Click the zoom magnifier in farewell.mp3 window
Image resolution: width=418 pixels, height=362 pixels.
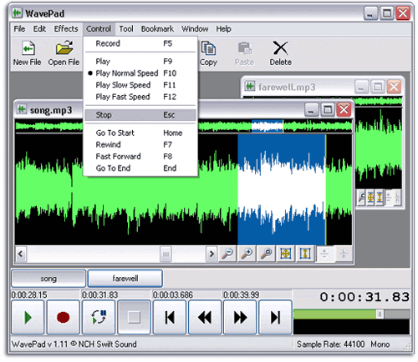tap(361, 198)
